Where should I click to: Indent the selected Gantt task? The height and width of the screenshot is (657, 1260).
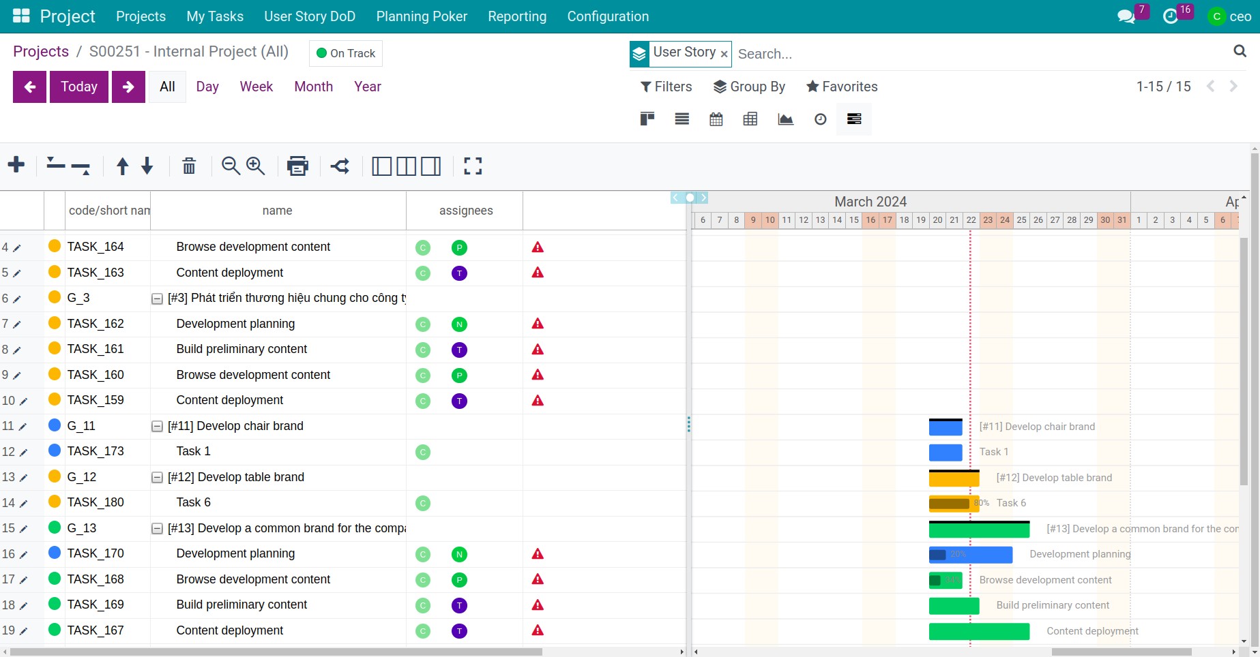[80, 168]
